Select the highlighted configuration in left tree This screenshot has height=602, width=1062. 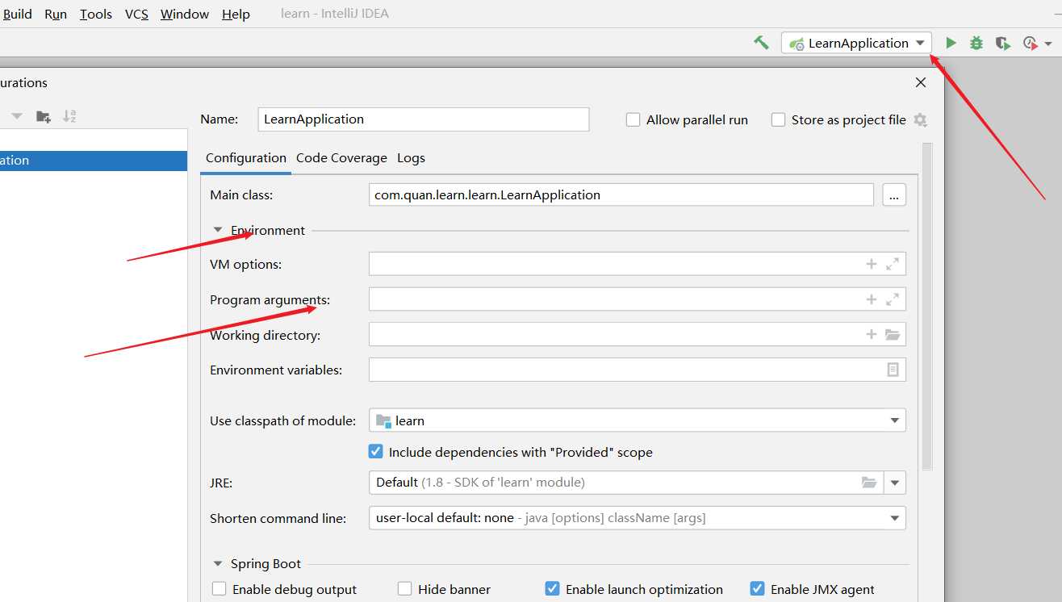(x=94, y=160)
